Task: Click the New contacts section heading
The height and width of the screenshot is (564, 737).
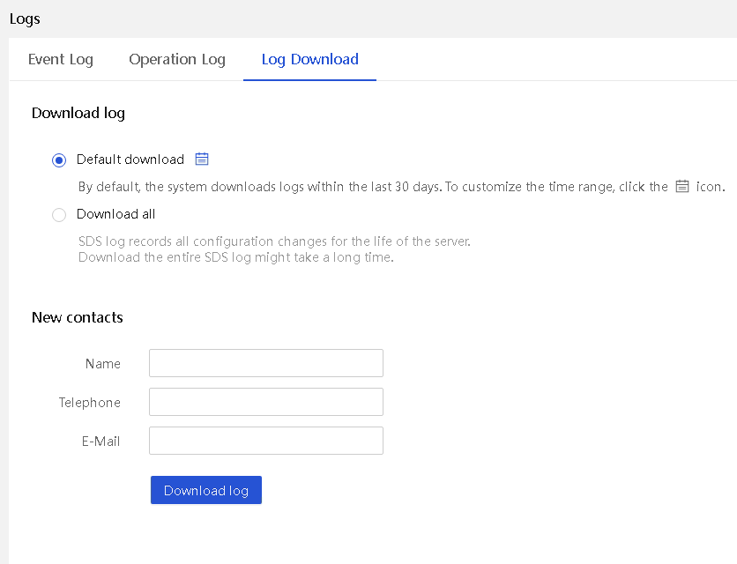Action: pos(78,317)
